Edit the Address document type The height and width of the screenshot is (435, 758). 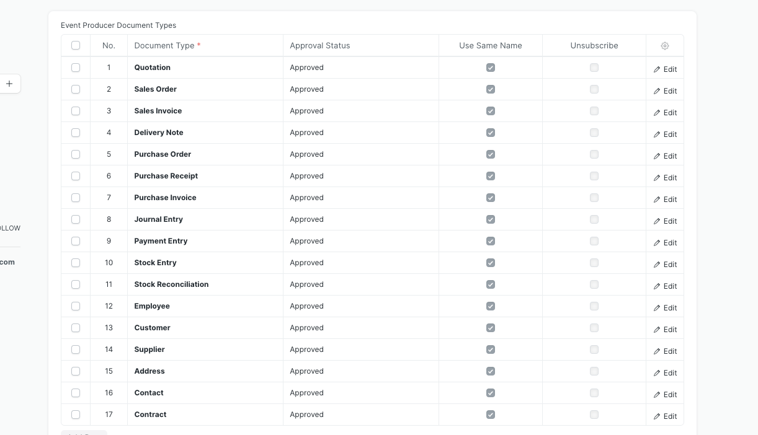coord(664,372)
